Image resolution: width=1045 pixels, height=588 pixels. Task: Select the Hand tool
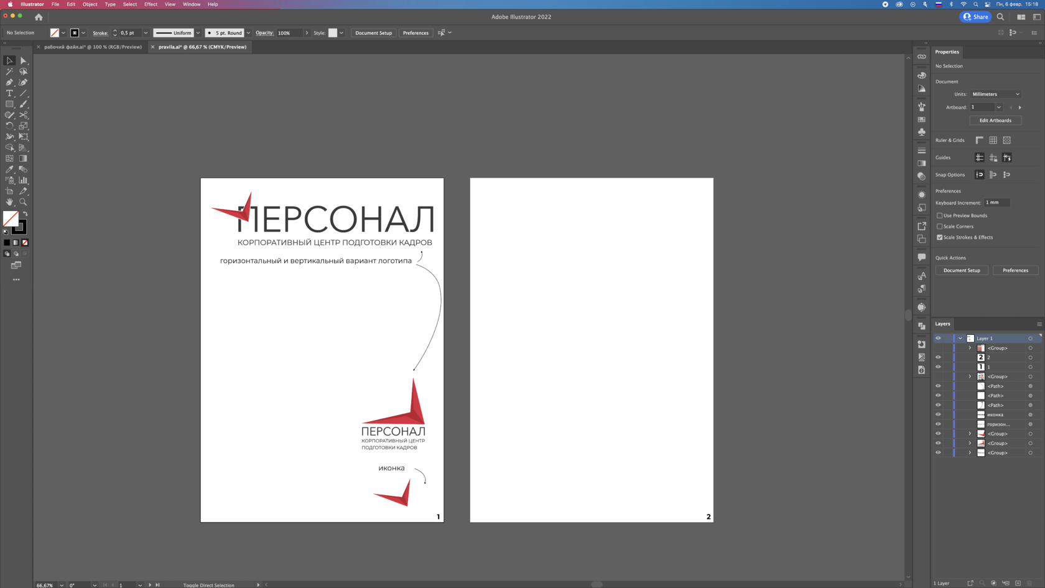coord(9,202)
